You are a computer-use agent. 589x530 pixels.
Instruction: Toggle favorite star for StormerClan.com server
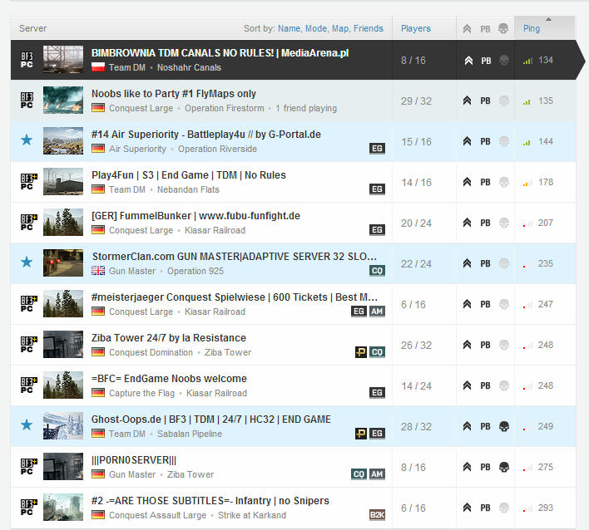27,263
